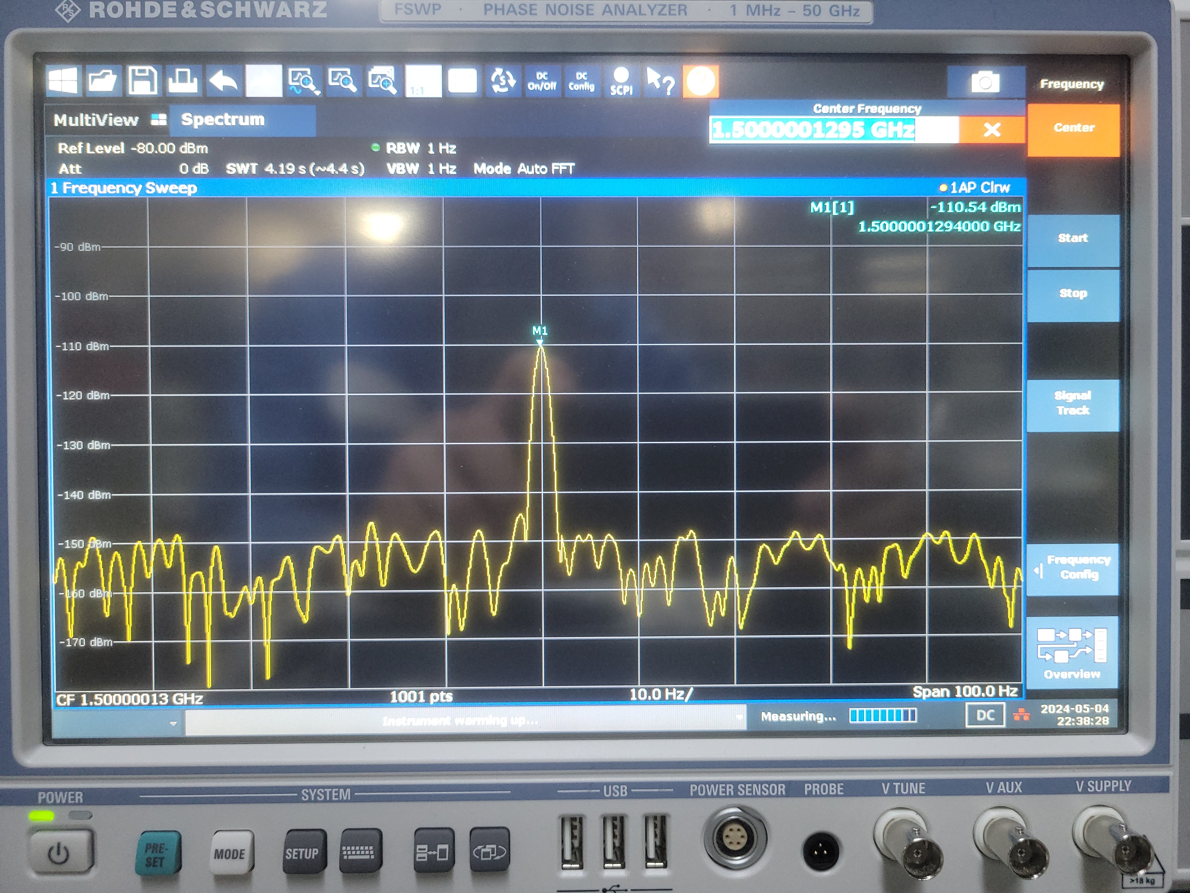Select the Spectrum tab

point(223,120)
